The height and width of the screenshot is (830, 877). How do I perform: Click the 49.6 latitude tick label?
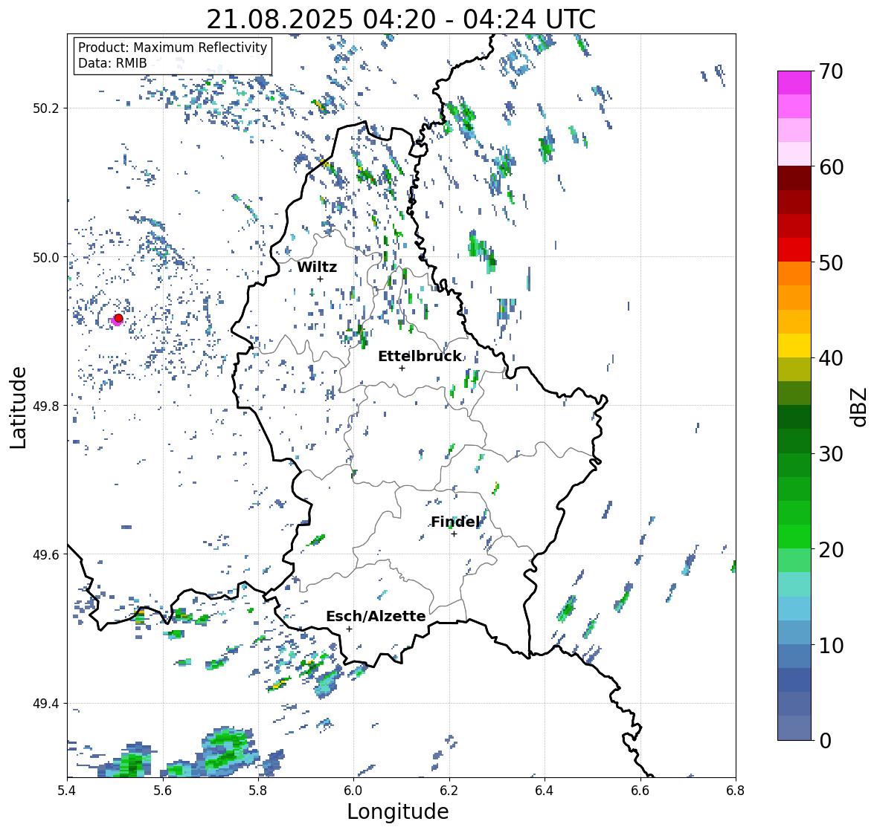click(46, 554)
